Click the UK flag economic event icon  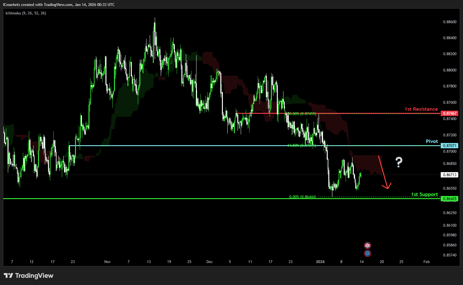click(367, 245)
